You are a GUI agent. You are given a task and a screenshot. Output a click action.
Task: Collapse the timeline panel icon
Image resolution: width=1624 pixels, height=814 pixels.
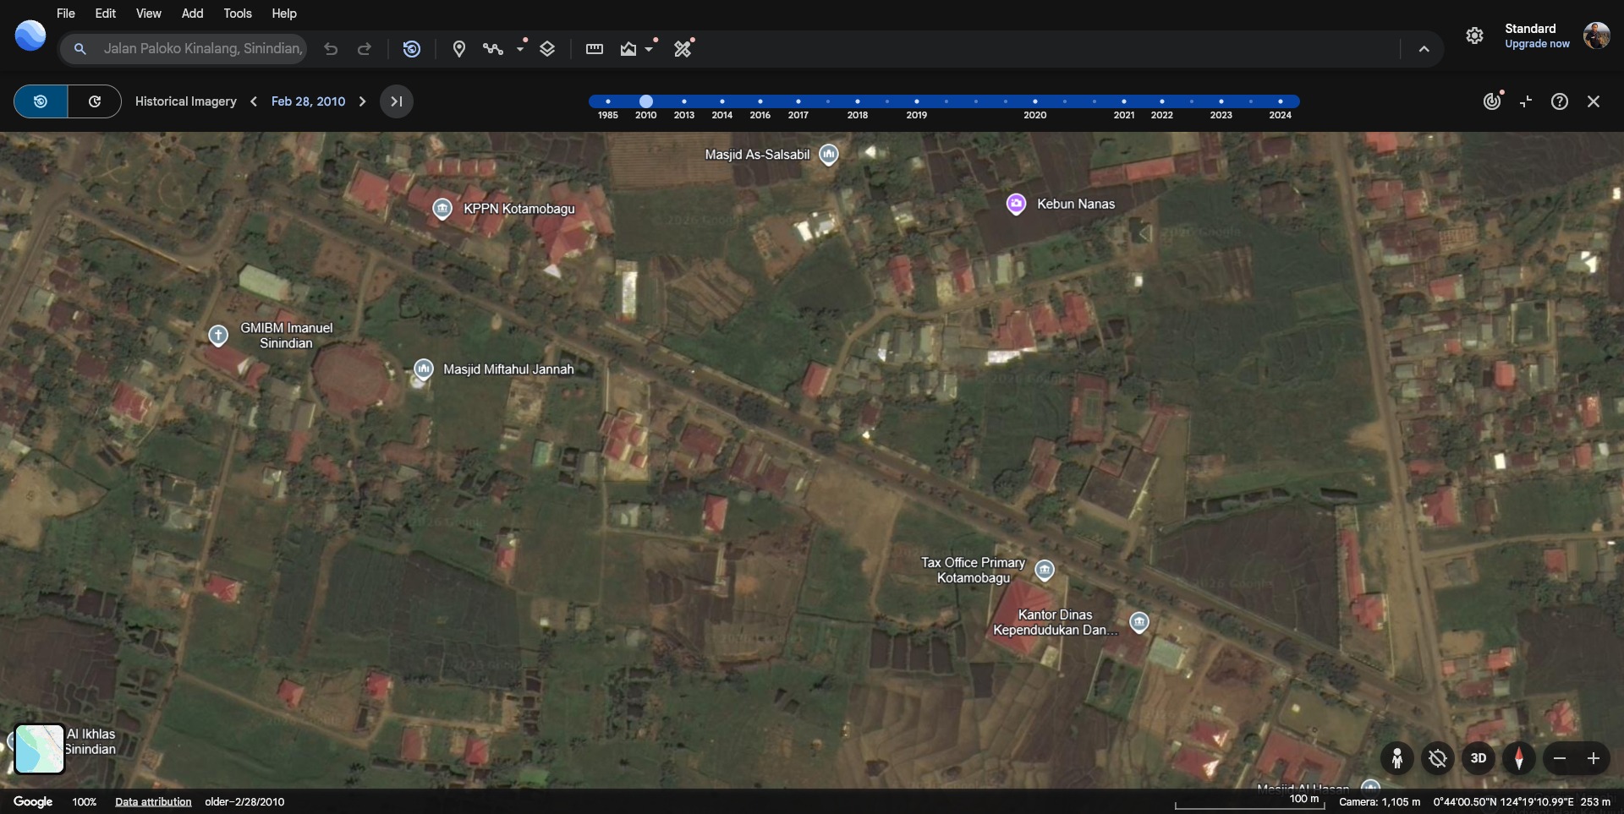pos(1526,101)
